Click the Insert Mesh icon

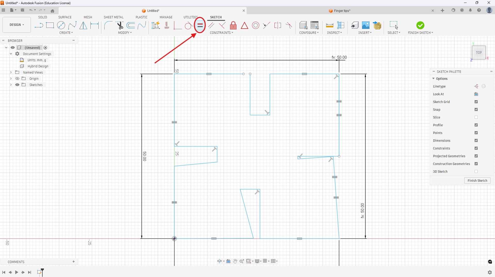[x=377, y=25]
